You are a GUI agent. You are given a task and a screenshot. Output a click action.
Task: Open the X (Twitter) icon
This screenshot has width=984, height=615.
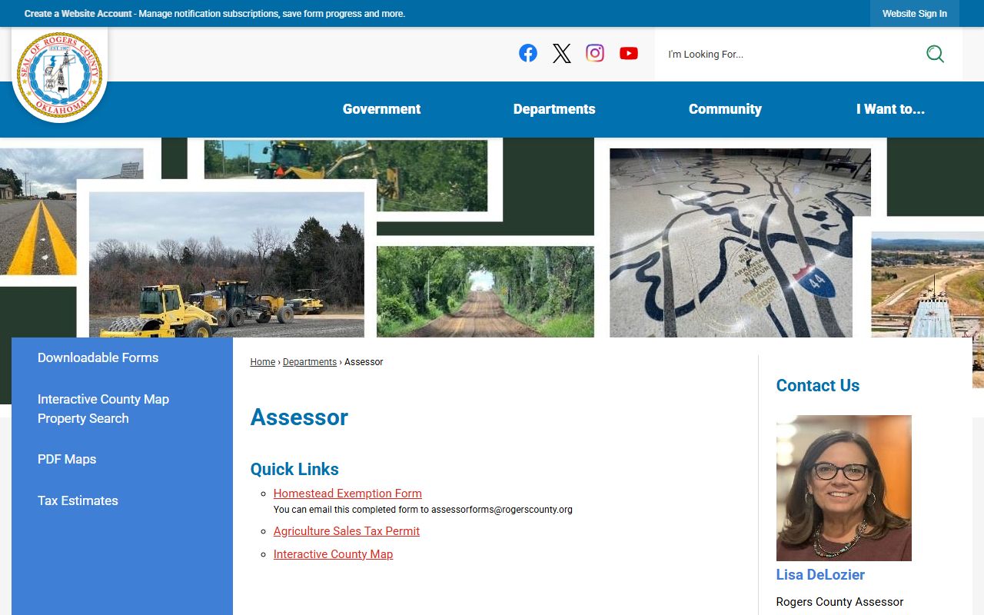pyautogui.click(x=562, y=53)
